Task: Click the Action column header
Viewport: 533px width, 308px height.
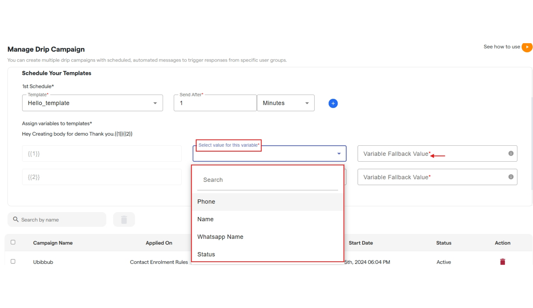Action: [502, 243]
